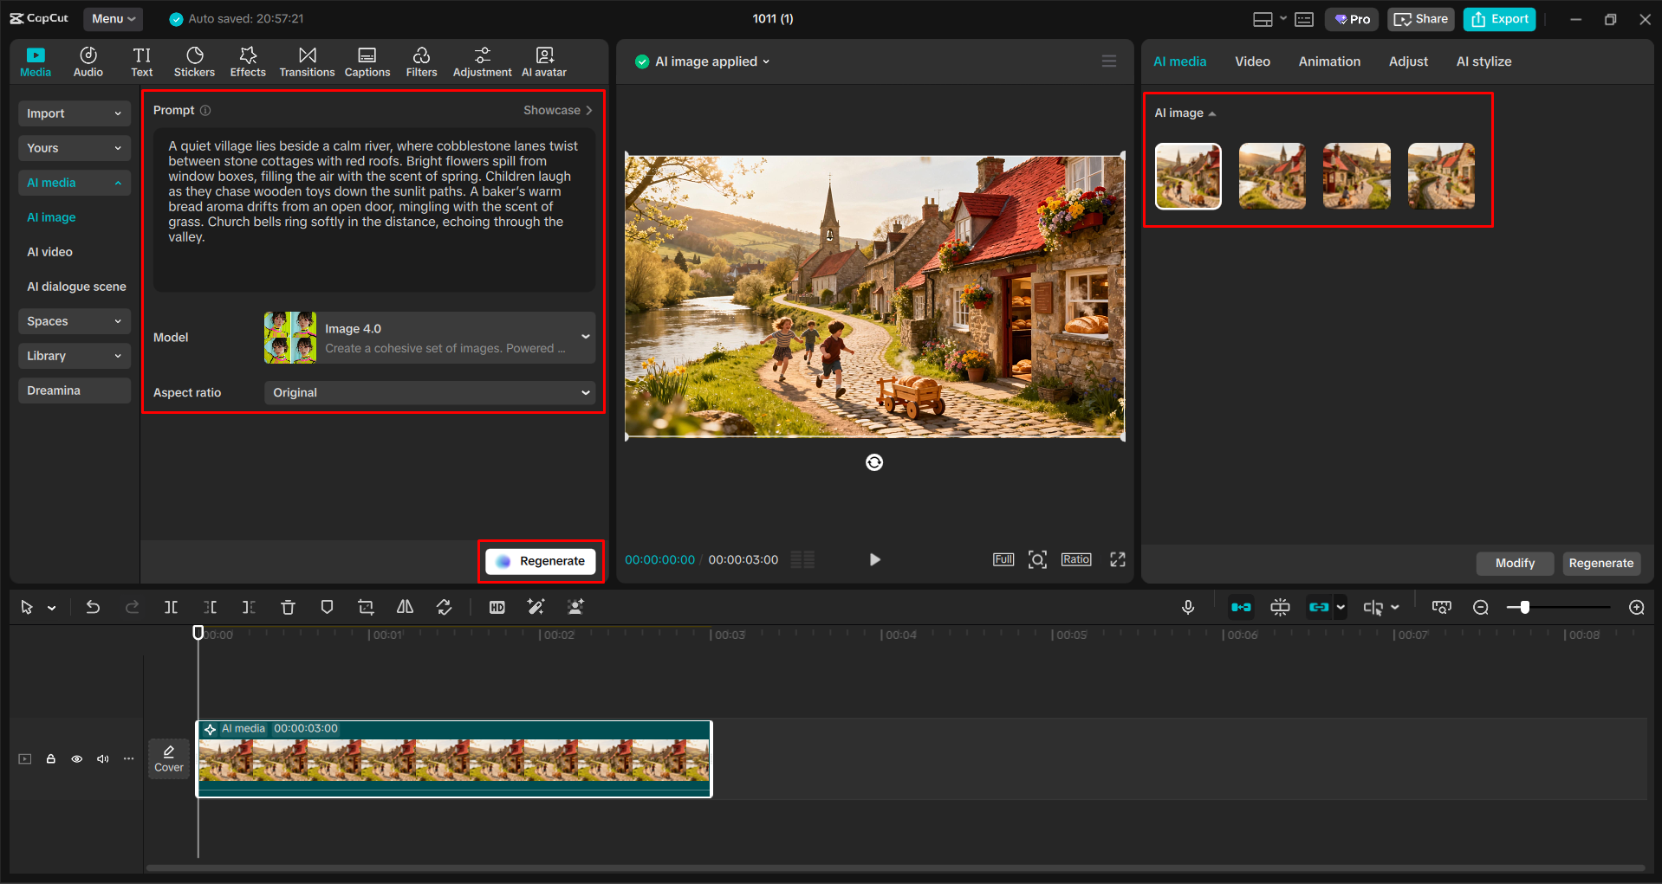Open the AI avatar panel
1662x884 pixels.
(x=544, y=61)
